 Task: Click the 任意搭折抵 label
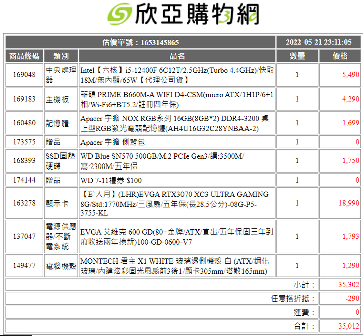293,299
